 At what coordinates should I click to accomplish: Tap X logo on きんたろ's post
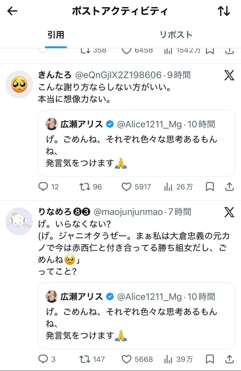tap(229, 76)
